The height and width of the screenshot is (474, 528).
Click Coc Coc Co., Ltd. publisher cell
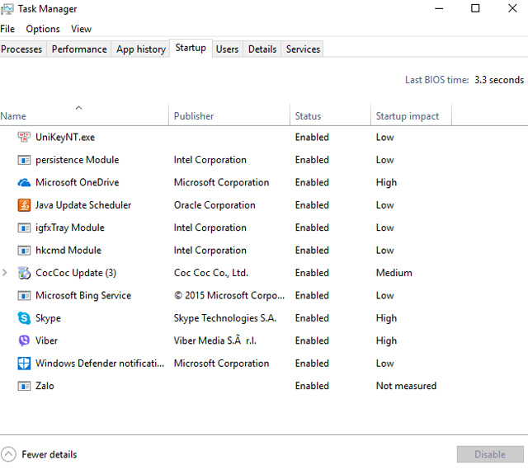211,273
